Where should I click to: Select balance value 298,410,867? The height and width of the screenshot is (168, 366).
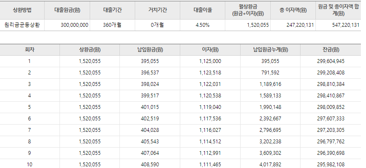(331, 96)
